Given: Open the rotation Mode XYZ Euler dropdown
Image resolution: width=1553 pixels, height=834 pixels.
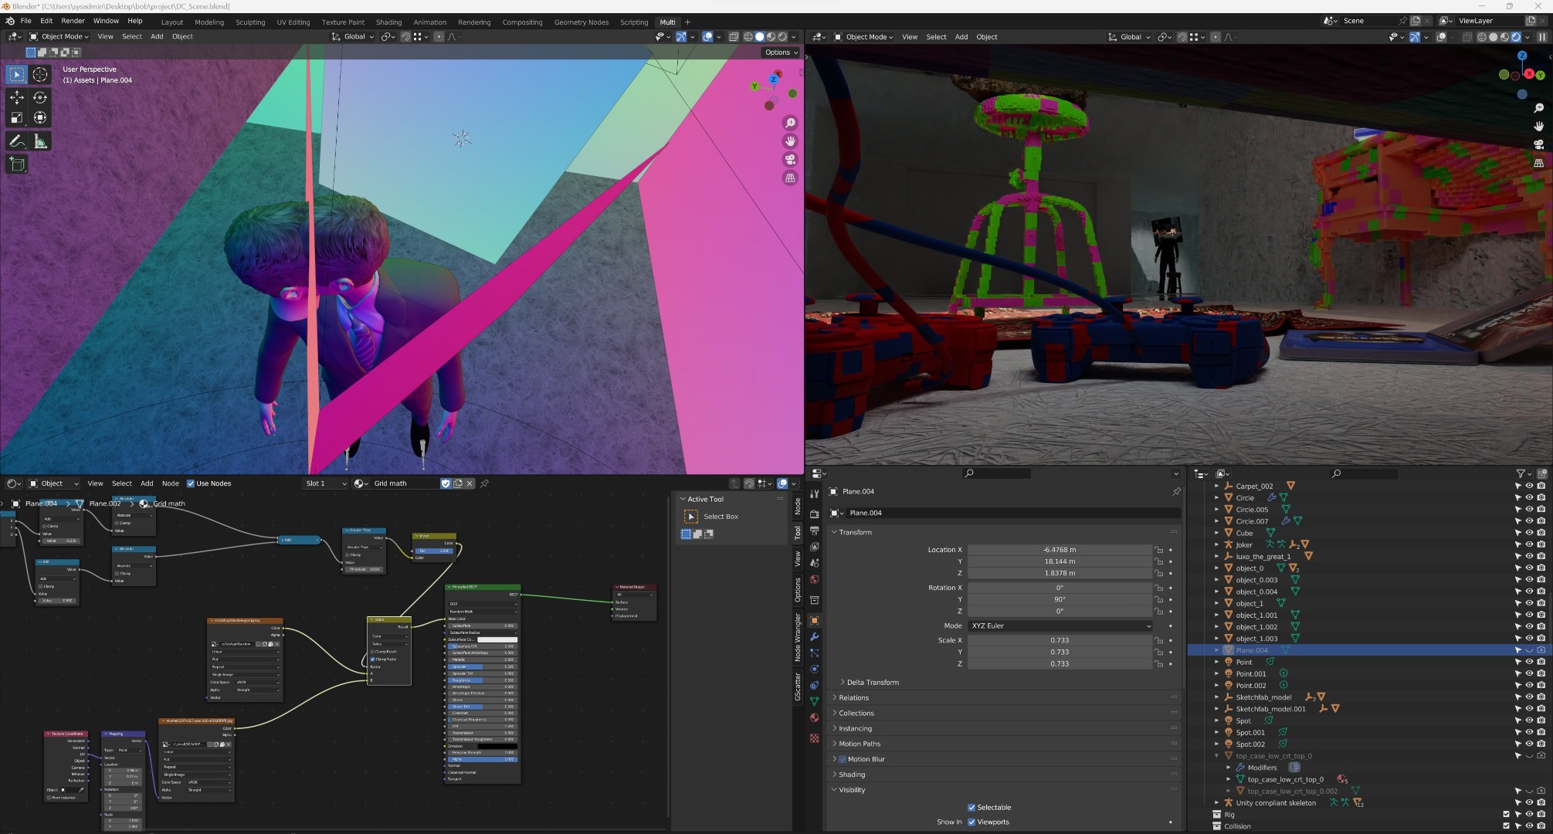Looking at the screenshot, I should coord(1060,625).
